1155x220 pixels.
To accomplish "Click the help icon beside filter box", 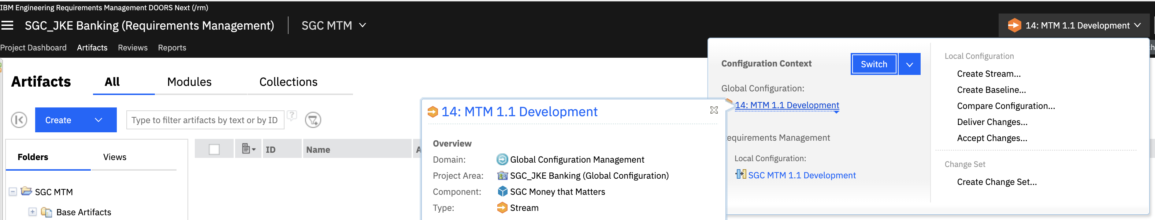I will pos(291,116).
